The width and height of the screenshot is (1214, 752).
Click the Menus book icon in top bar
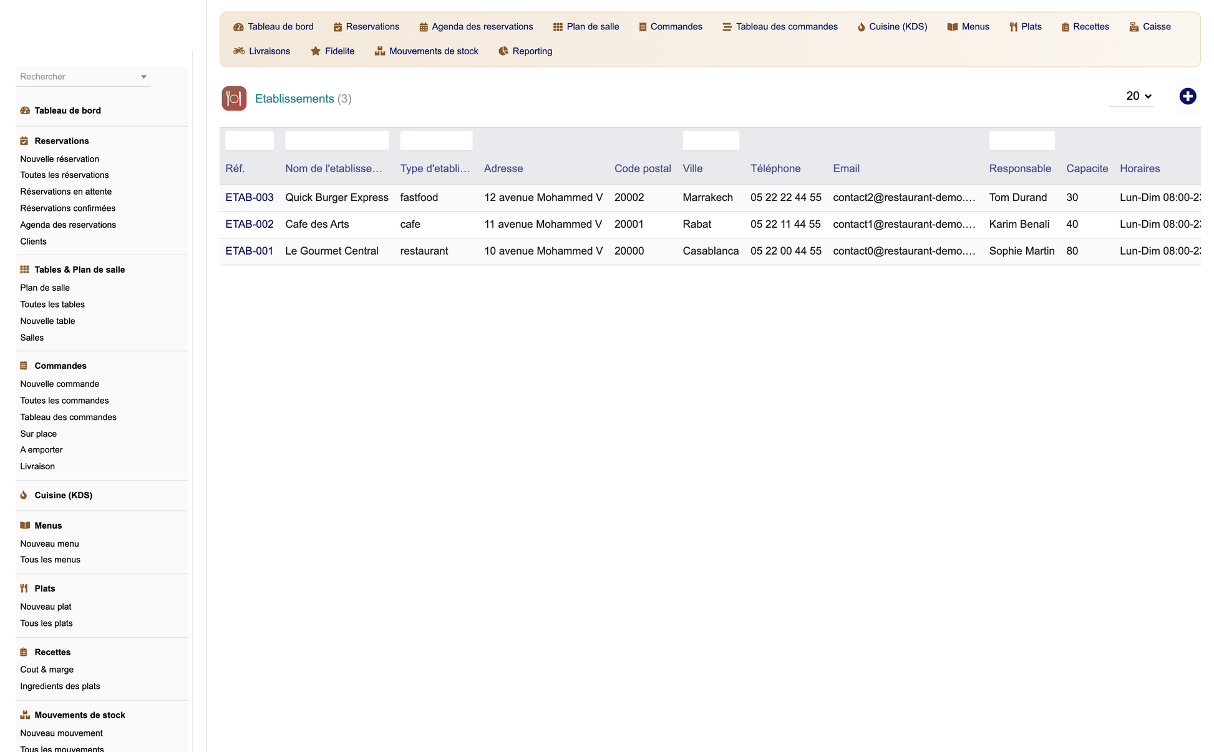point(952,27)
